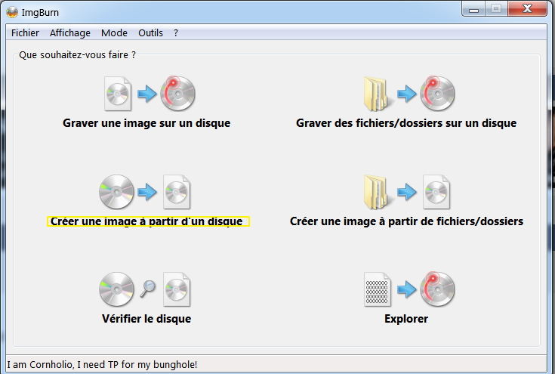This screenshot has height=374, width=555.
Task: Click the image file icon above 'Créer une image à partir de fichiers/dossiers'
Action: pos(436,192)
